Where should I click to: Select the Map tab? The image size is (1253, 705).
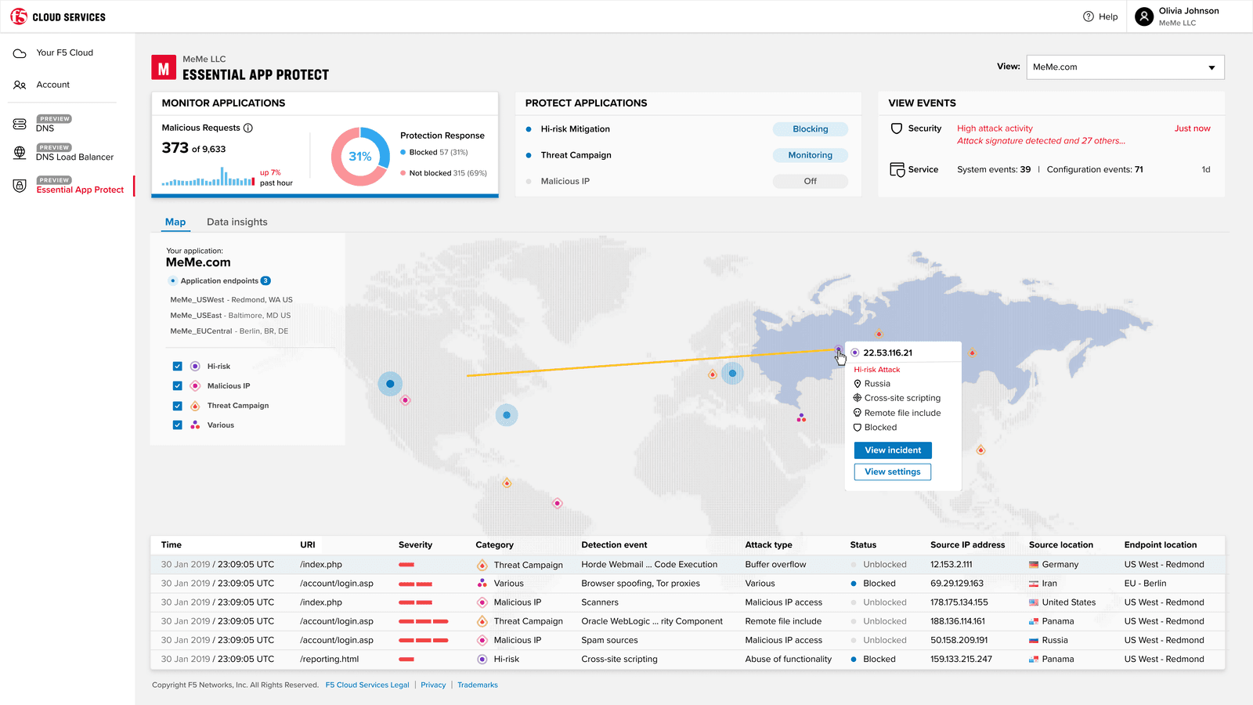click(x=175, y=222)
